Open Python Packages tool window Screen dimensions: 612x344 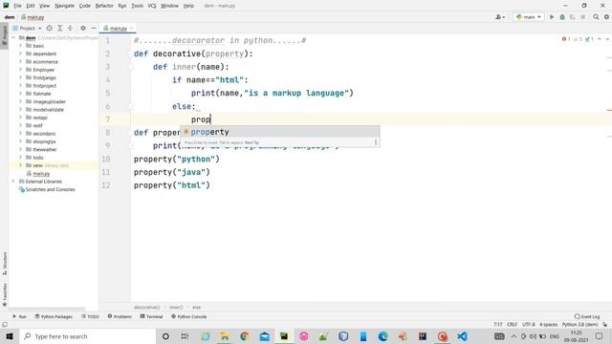click(54, 316)
